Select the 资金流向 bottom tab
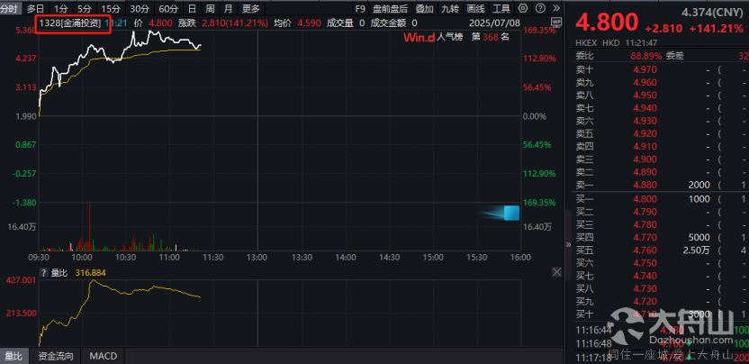The image size is (749, 364). click(x=56, y=356)
